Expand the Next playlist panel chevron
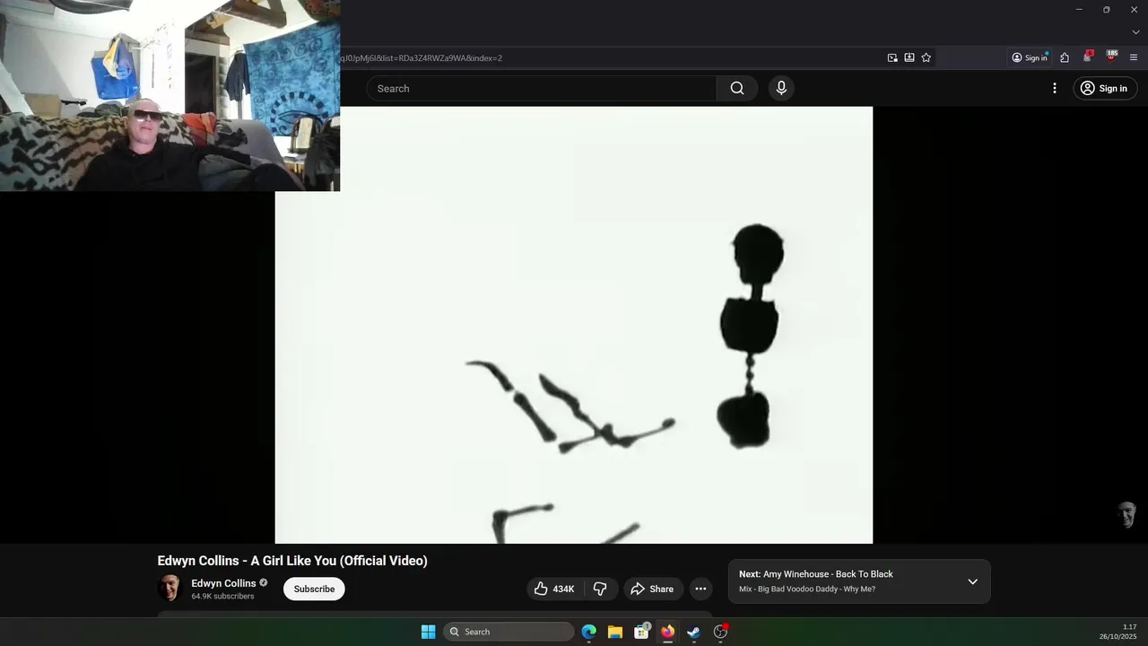This screenshot has height=646, width=1148. point(972,581)
